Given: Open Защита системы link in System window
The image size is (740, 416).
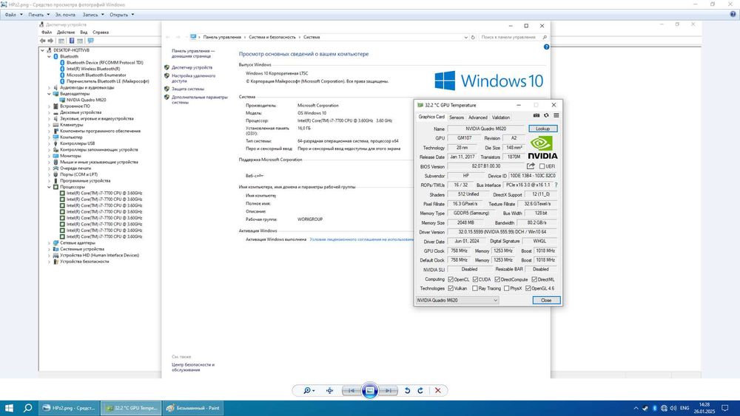Looking at the screenshot, I should [x=188, y=89].
